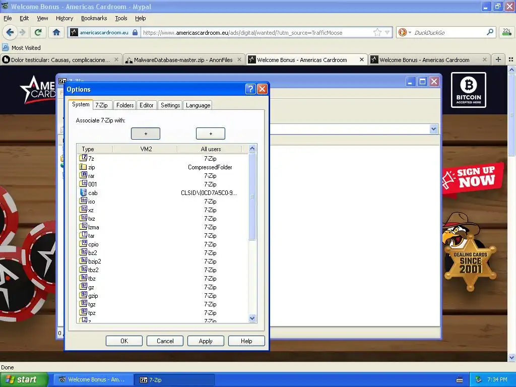The height and width of the screenshot is (387, 516).
Task: Open the tab groups grid icon
Action: point(511,59)
